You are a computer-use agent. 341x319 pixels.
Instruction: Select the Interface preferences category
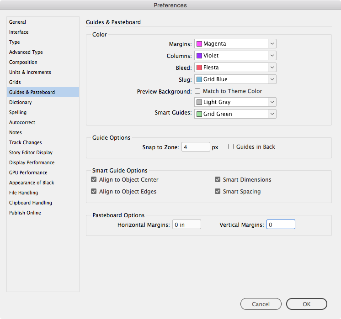coord(19,32)
